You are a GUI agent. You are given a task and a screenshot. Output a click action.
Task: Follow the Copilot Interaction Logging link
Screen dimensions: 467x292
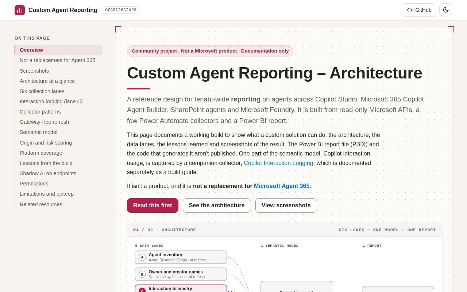coord(278,163)
